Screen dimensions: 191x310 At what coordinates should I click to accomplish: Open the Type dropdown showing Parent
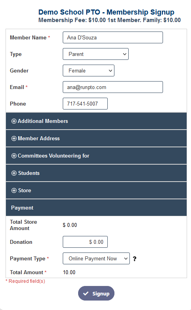click(96, 54)
